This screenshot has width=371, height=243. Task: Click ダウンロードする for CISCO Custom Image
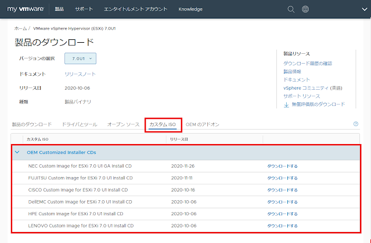pyautogui.click(x=282, y=190)
